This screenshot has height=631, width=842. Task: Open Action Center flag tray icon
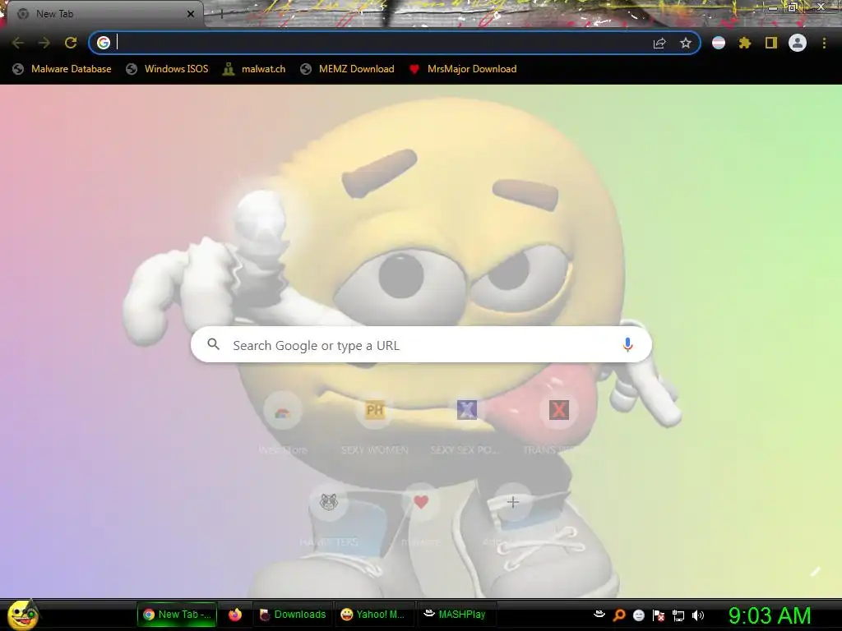(x=659, y=615)
